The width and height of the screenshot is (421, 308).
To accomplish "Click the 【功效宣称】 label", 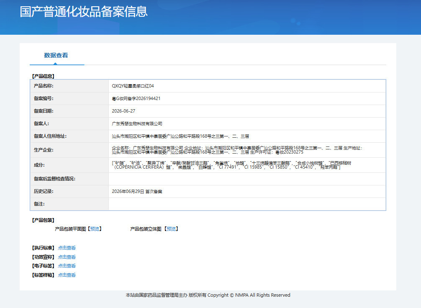I will 43,257.
